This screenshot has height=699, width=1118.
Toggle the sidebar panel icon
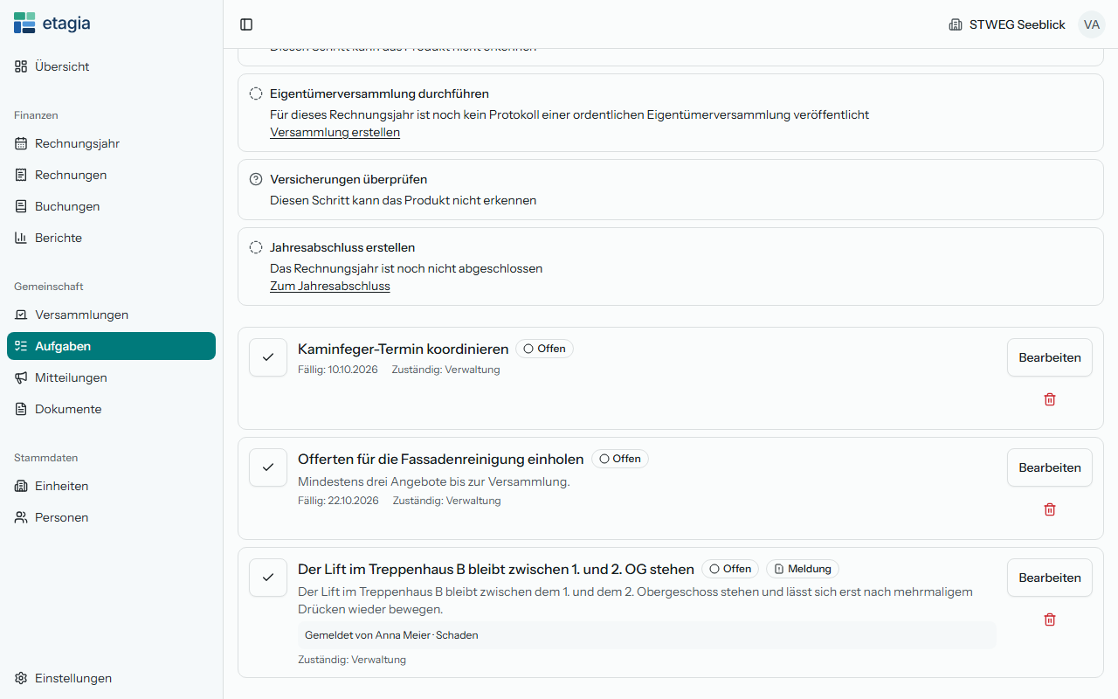click(246, 24)
